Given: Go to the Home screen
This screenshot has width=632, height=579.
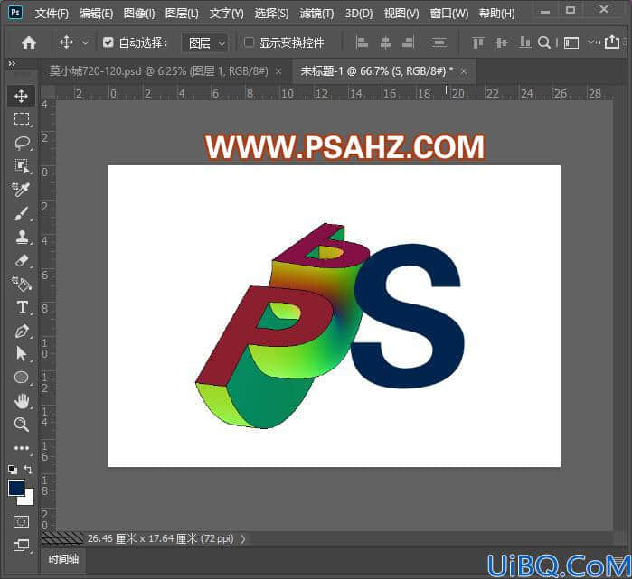Looking at the screenshot, I should pos(29,42).
